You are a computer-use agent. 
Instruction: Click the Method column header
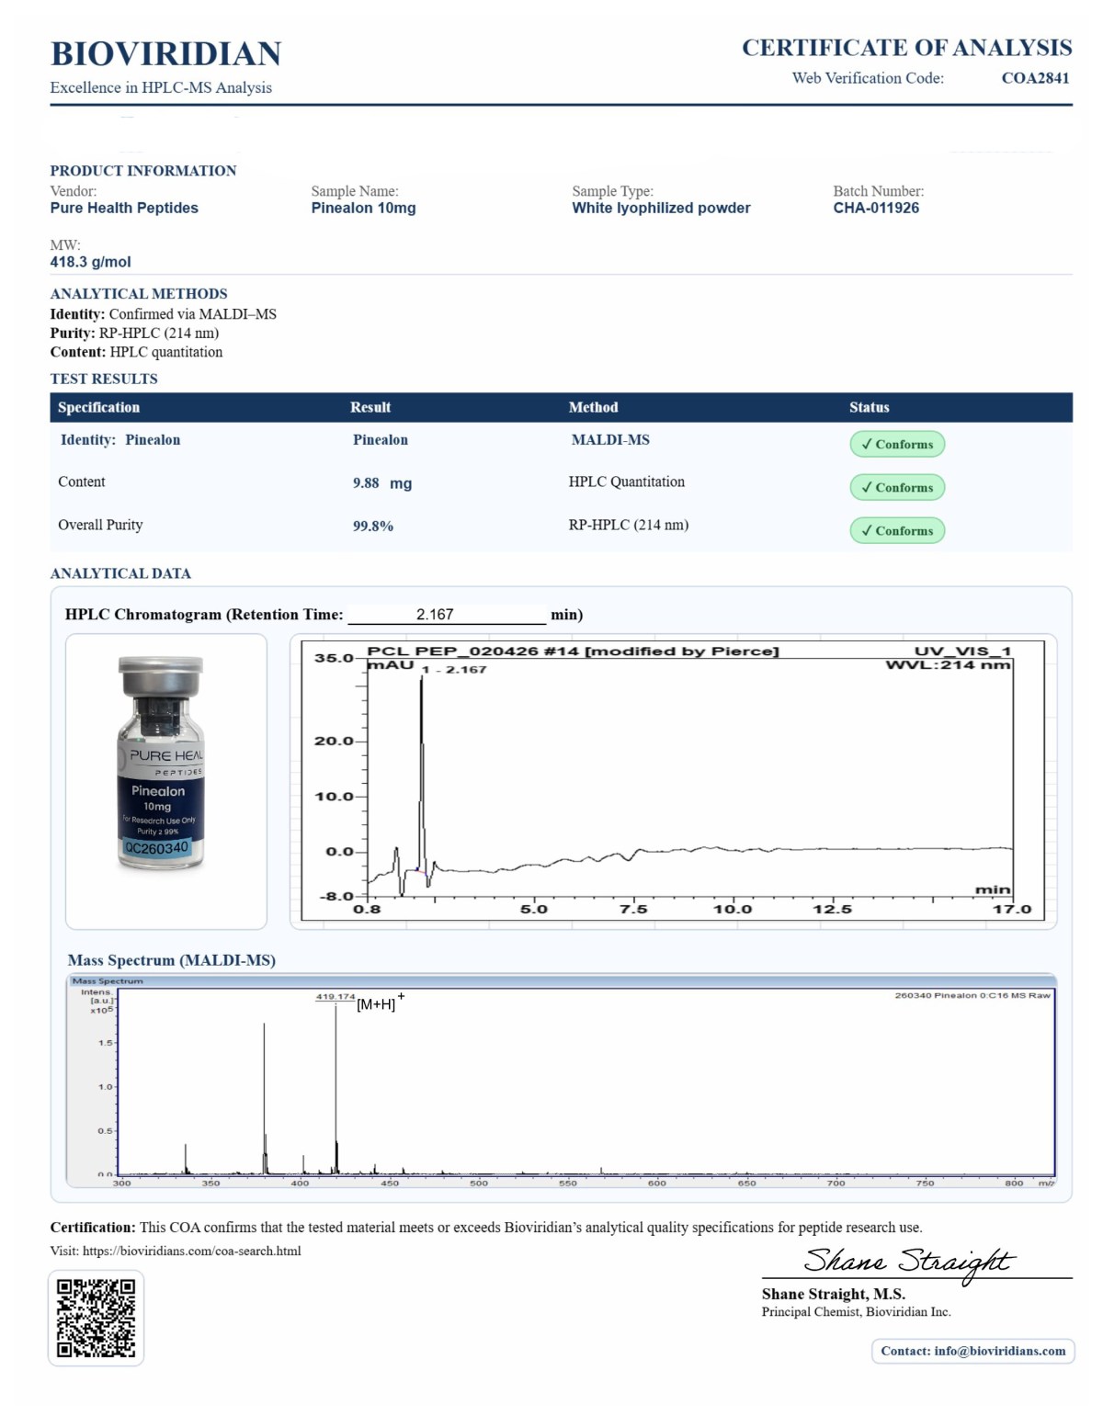pos(593,407)
